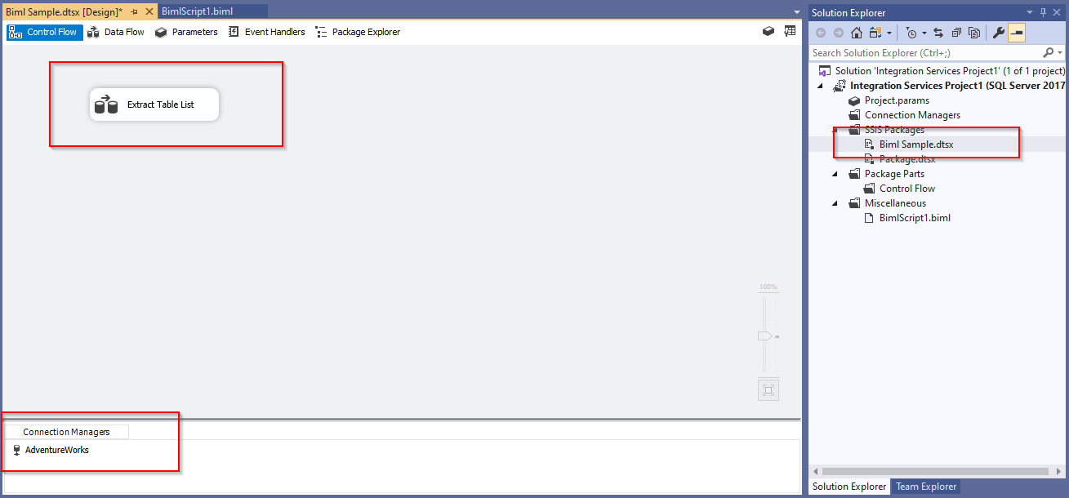
Task: Open search options dropdown in Solution Explorer
Action: click(x=1060, y=52)
